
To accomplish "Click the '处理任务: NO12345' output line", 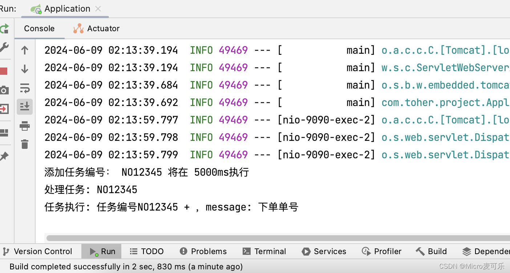I will pyautogui.click(x=91, y=190).
